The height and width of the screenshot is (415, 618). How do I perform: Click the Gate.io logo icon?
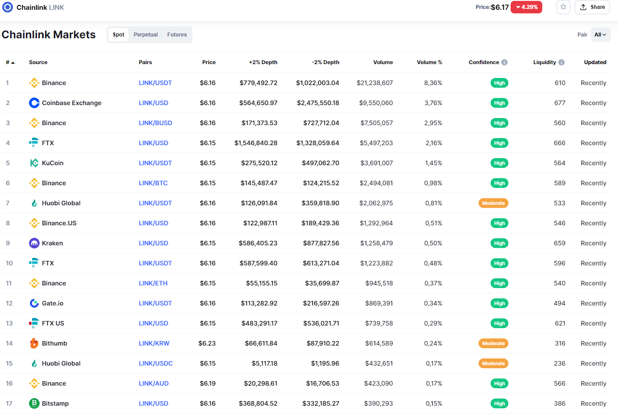(x=34, y=303)
